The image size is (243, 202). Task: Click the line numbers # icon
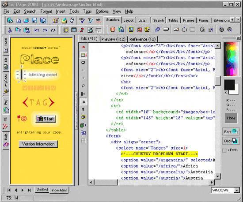[x=84, y=102]
